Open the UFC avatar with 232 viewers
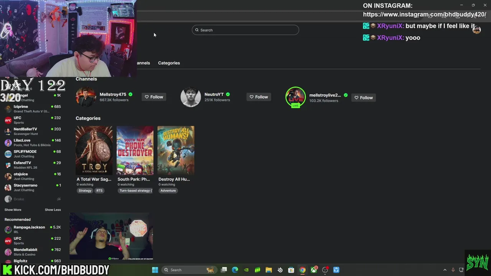Image resolution: width=491 pixels, height=276 pixels. point(8,120)
